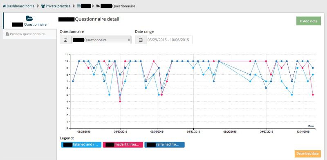Click the users icon beside Private practice
The image size is (327, 160).
[x=43, y=6]
